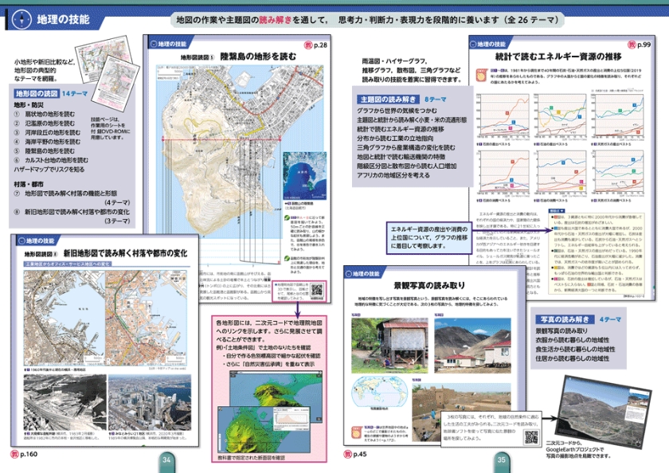Click the stilt house photo
This screenshot has width=669, height=473.
(x=389, y=345)
